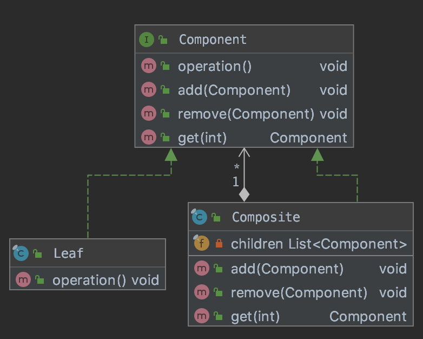Viewport: 423px width, 339px height.
Task: Click the Composite class icon
Action: (199, 217)
